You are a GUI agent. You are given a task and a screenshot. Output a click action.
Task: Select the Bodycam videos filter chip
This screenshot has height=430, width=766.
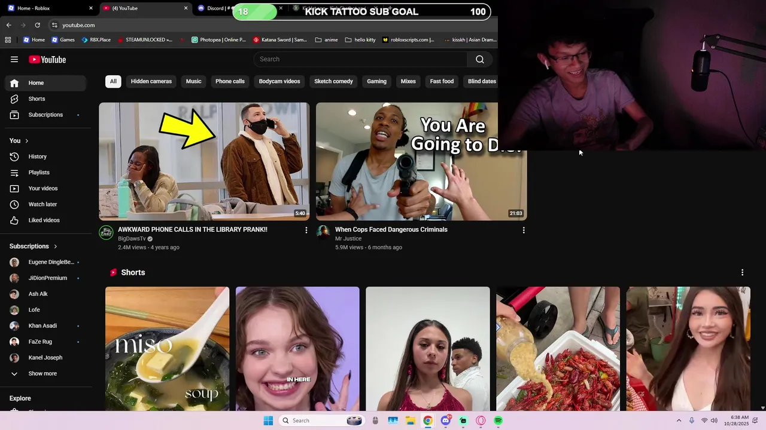(x=279, y=81)
